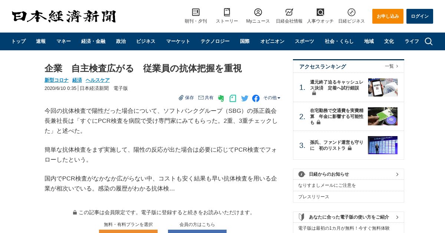Click the 保存 paperclip icon
The width and height of the screenshot is (445, 233).
(x=181, y=98)
